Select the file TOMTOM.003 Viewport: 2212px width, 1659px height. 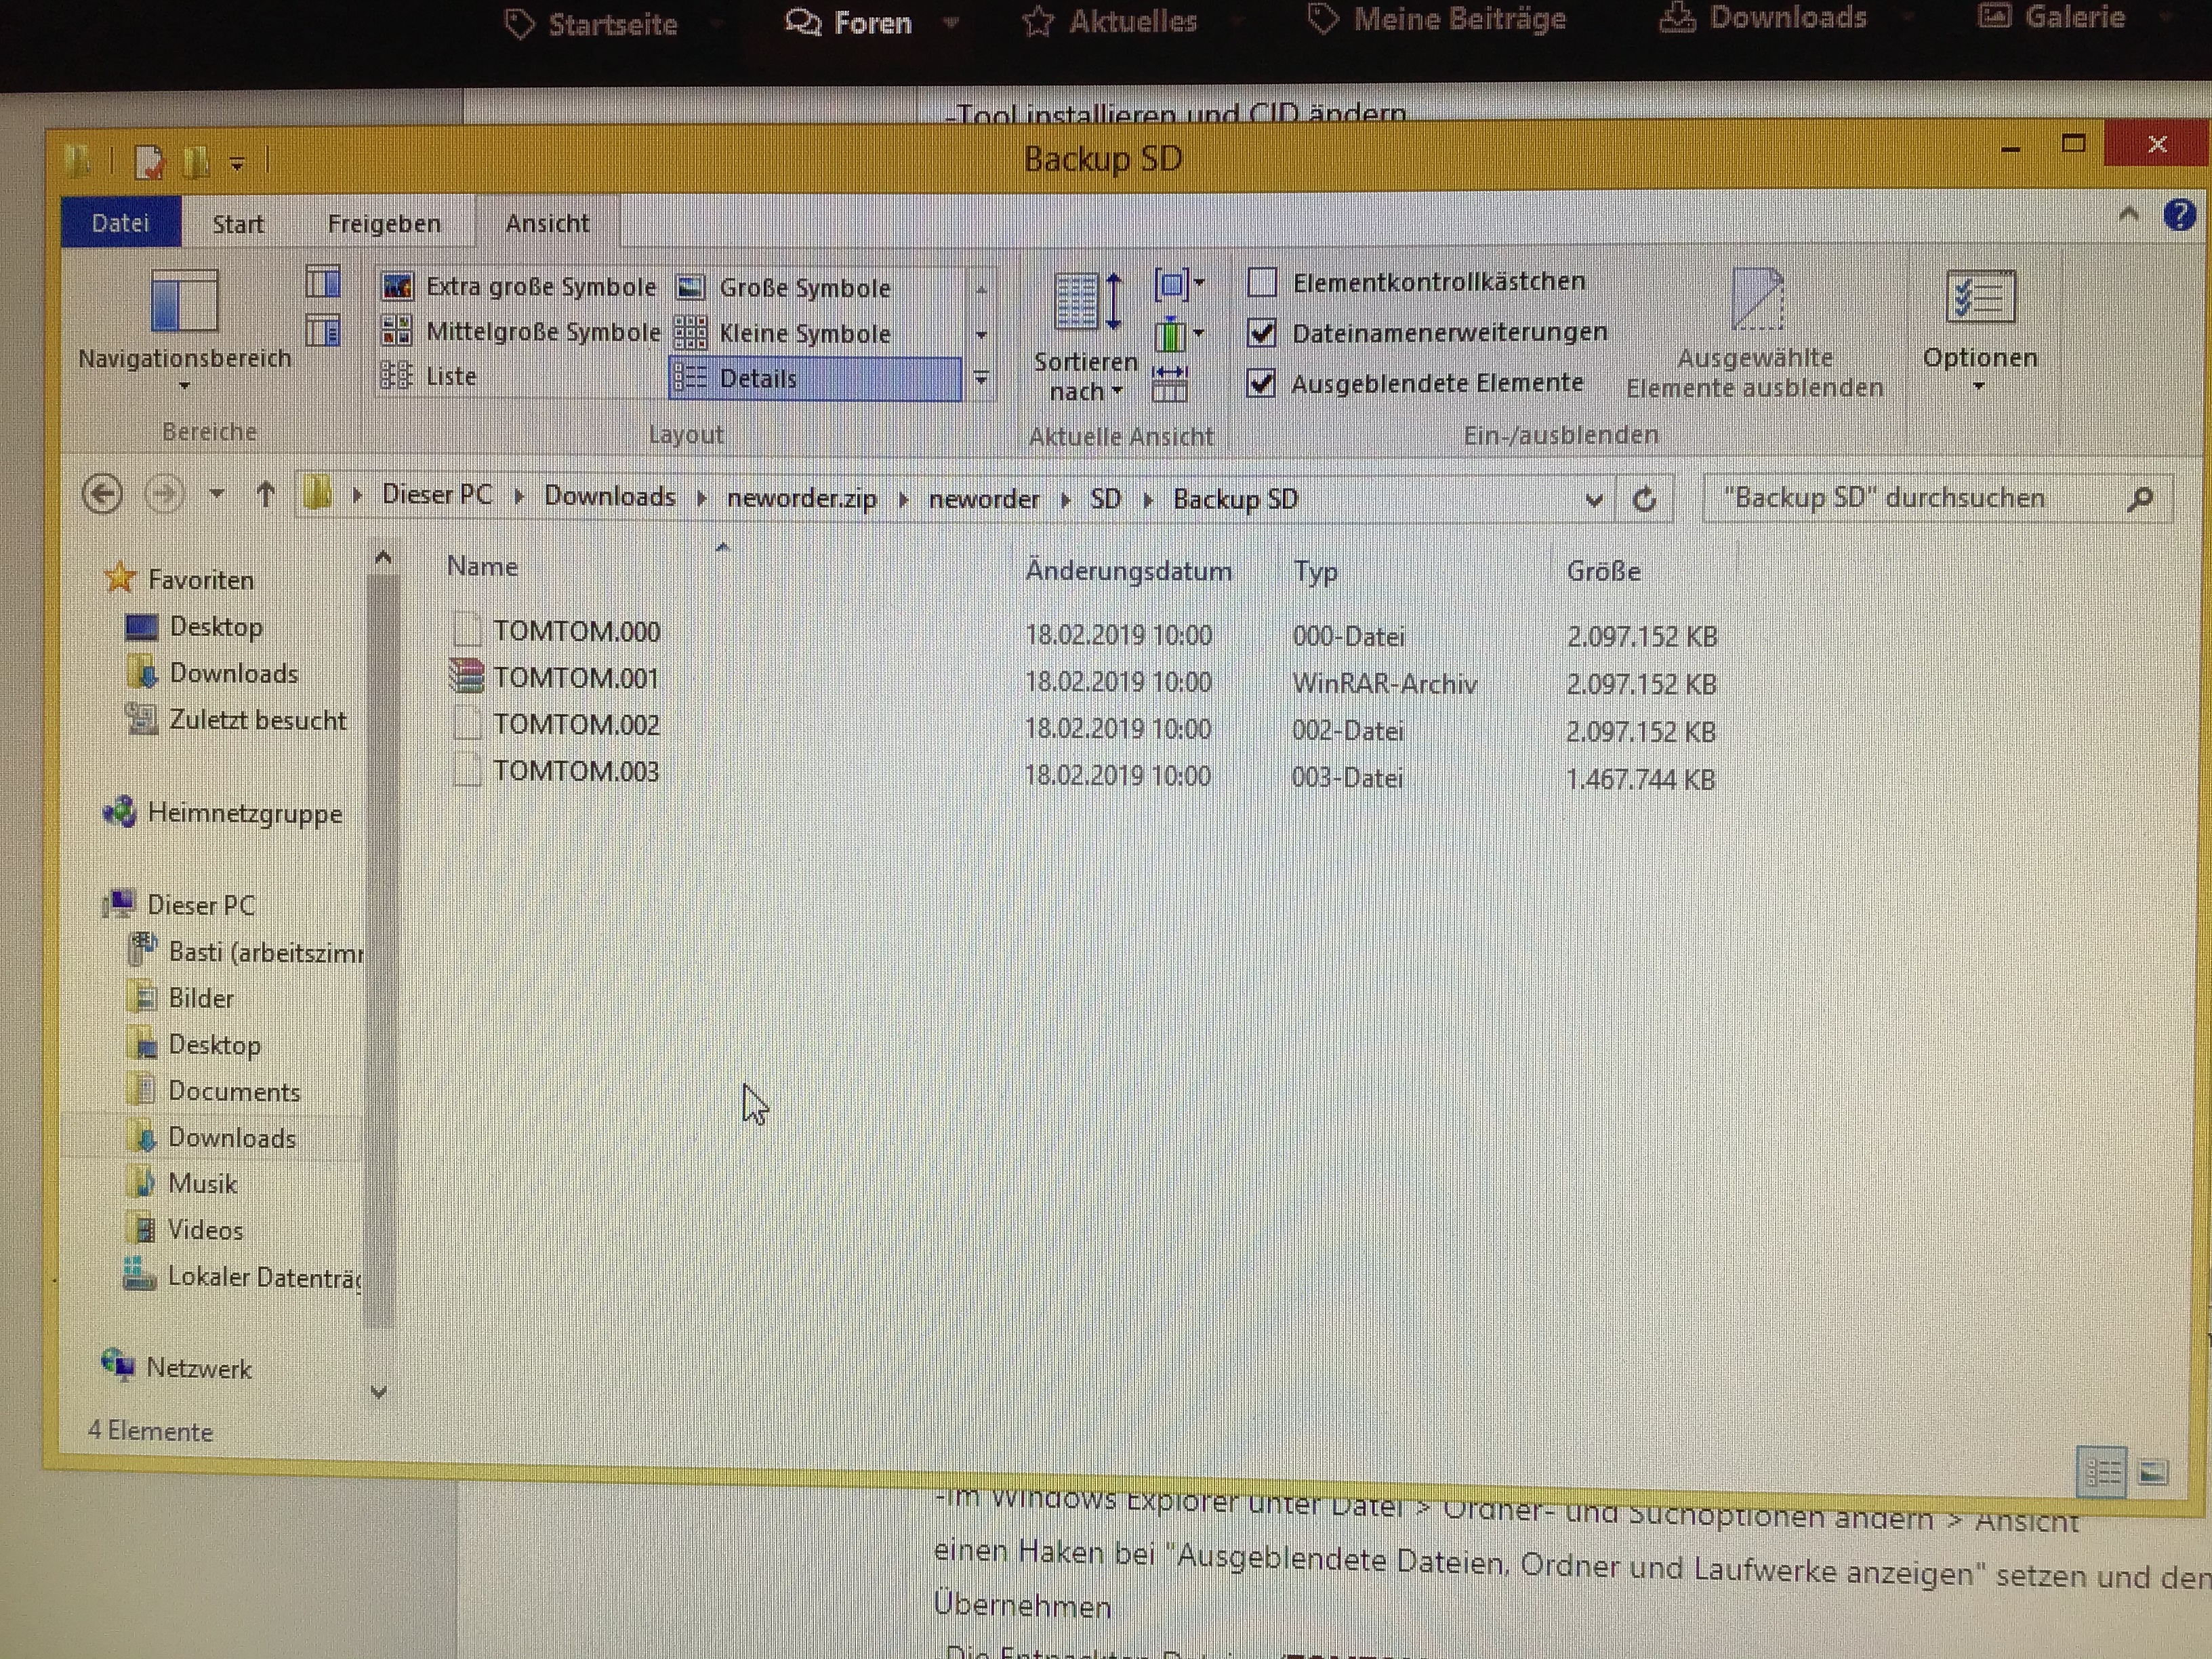point(576,771)
